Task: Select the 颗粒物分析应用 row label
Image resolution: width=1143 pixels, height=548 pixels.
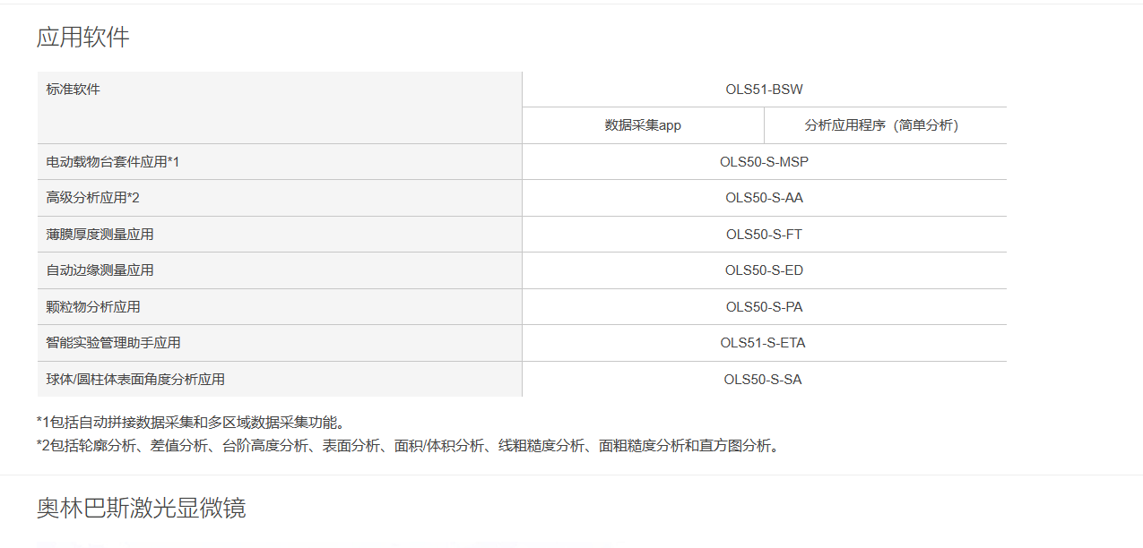Action: pyautogui.click(x=93, y=307)
